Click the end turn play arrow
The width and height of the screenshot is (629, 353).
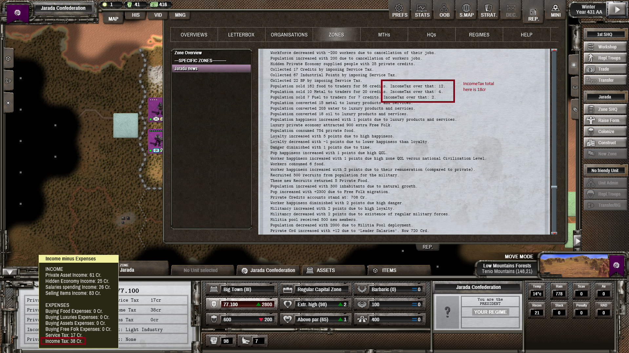[x=617, y=9]
